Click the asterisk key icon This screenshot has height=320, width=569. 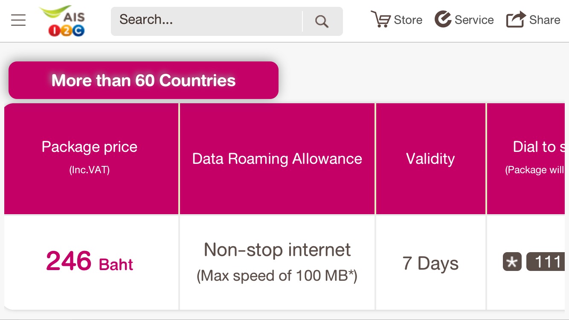512,262
